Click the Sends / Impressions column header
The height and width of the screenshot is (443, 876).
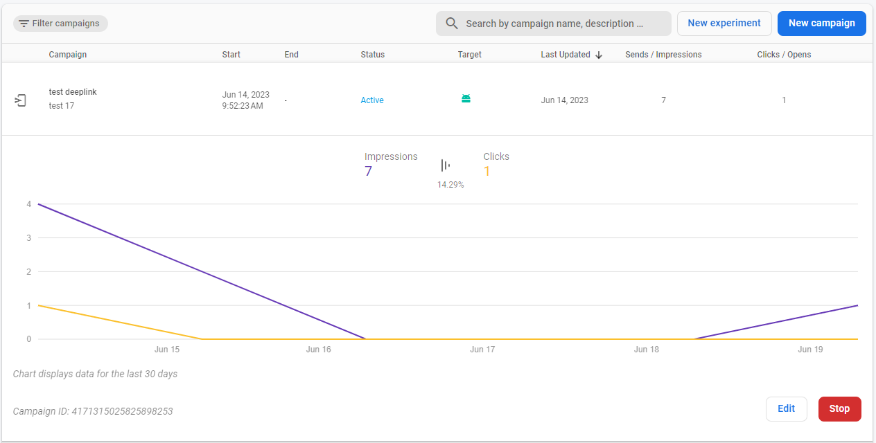(663, 55)
